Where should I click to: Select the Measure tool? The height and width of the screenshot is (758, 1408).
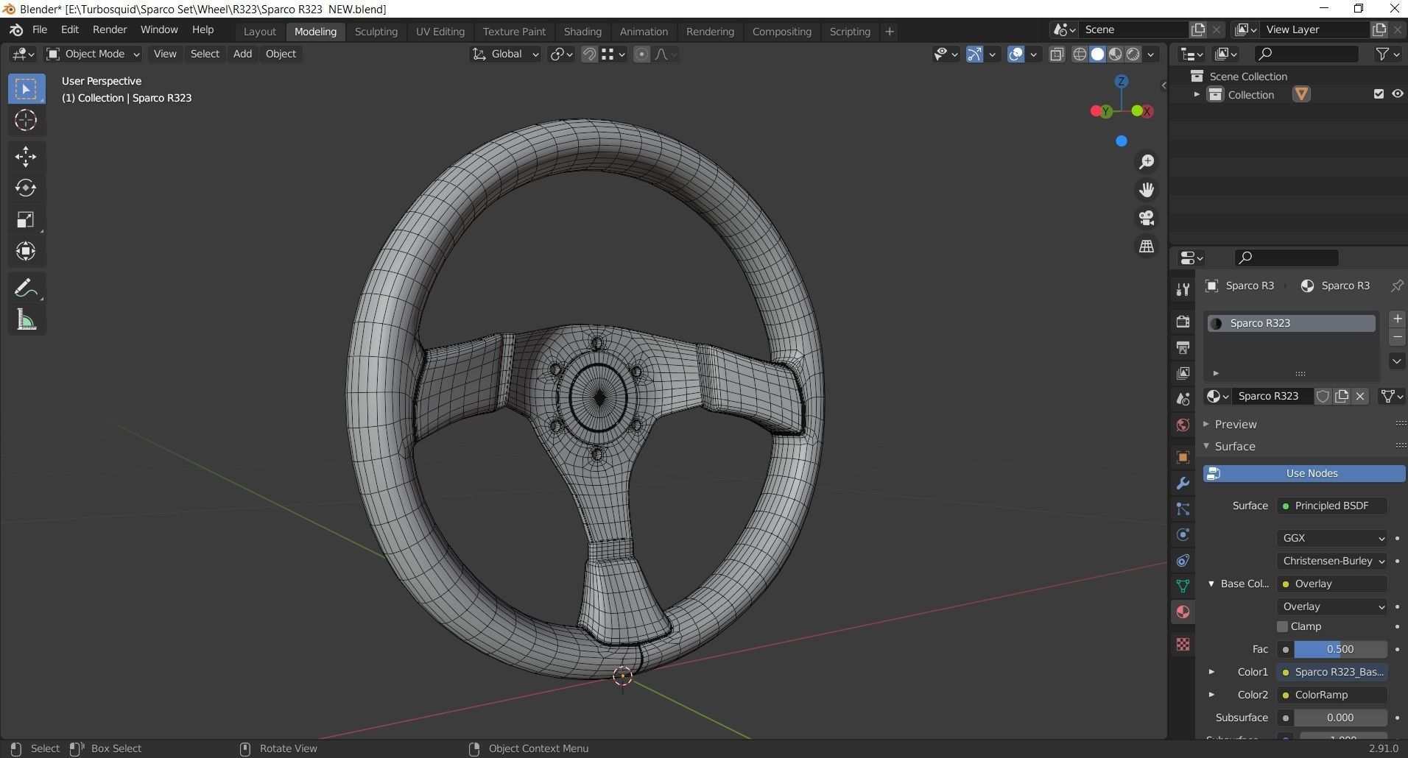26,319
